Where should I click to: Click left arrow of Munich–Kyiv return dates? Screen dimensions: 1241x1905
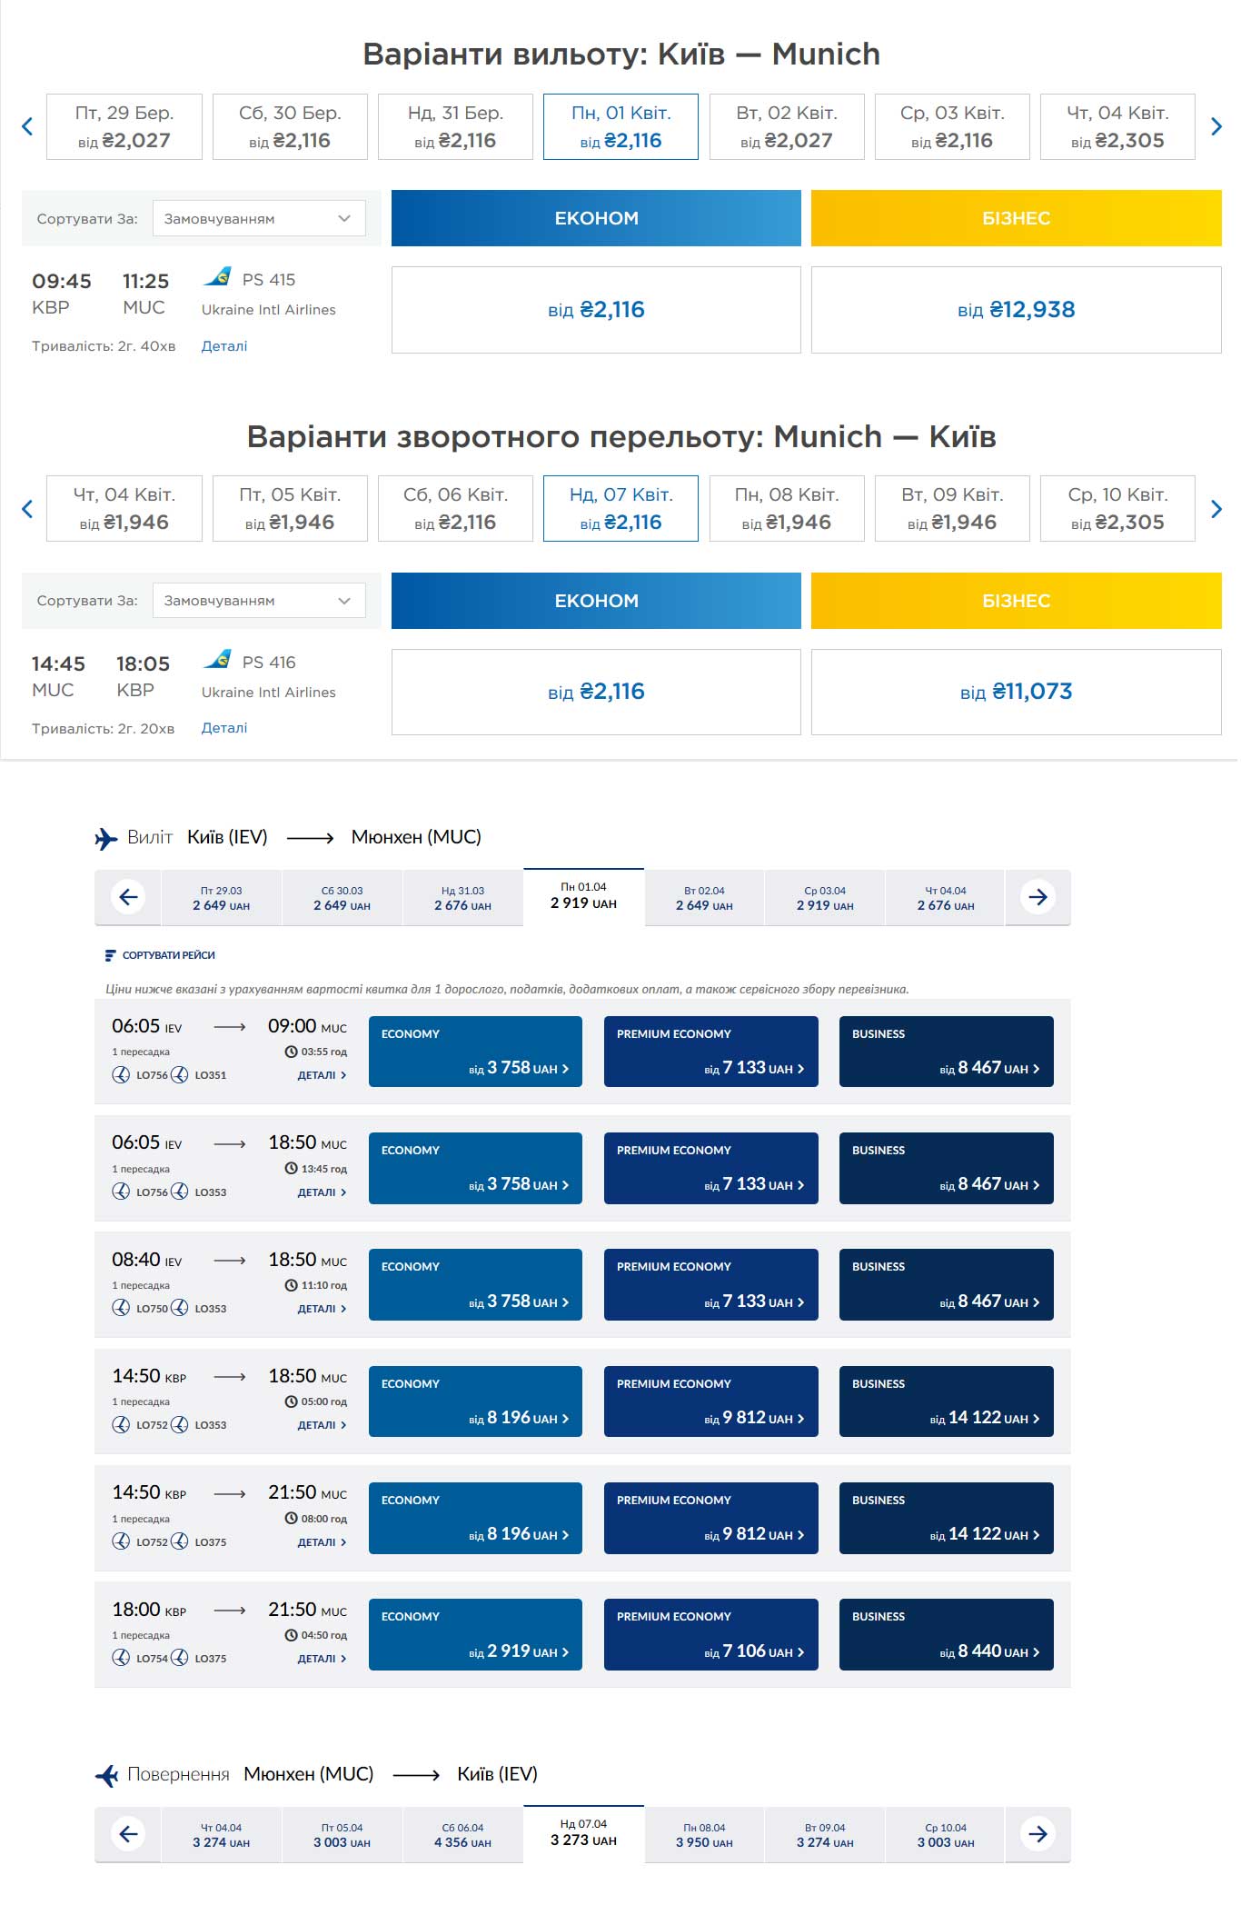(27, 509)
